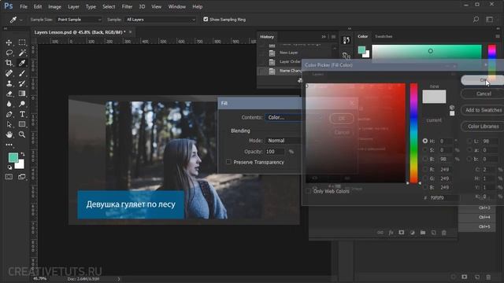Select the Healing Brush tool
504x283 pixels.
(x=9, y=73)
